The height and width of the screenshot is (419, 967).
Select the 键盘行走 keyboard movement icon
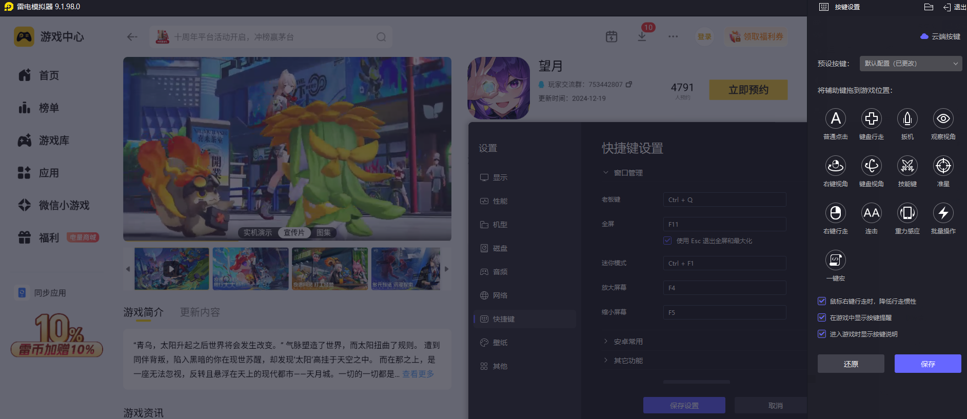pyautogui.click(x=871, y=118)
